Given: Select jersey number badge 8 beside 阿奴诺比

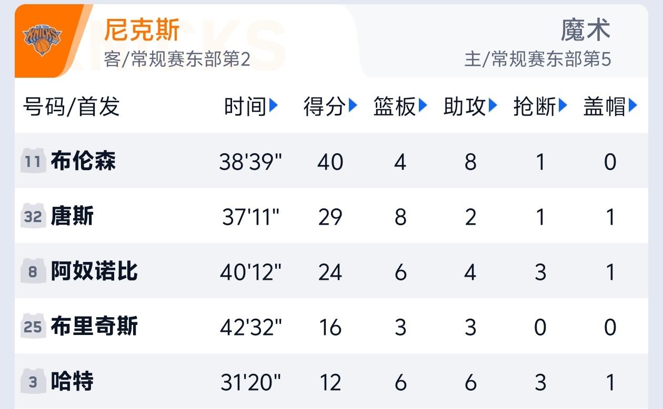Looking at the screenshot, I should click(x=33, y=270).
